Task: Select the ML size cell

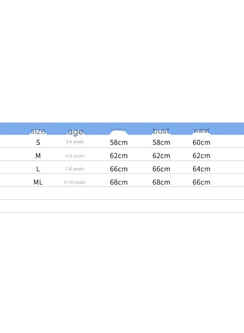Action: pyautogui.click(x=38, y=182)
